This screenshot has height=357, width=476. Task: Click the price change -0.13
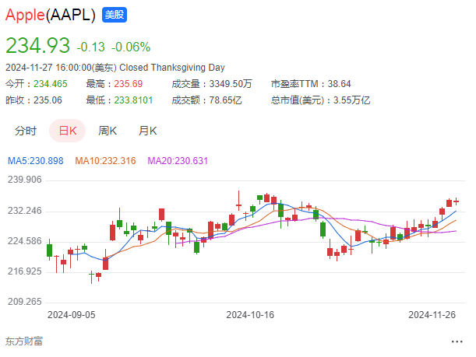[x=91, y=47]
